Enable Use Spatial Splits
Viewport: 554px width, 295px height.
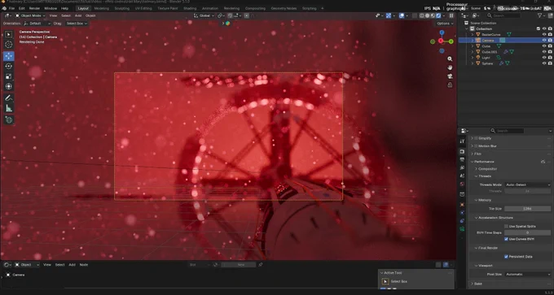(x=506, y=226)
